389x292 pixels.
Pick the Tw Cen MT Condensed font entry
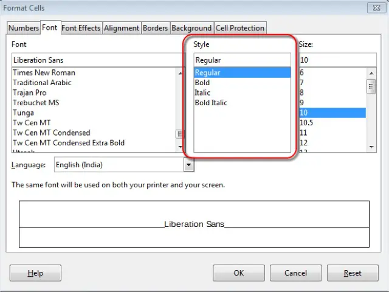94,133
